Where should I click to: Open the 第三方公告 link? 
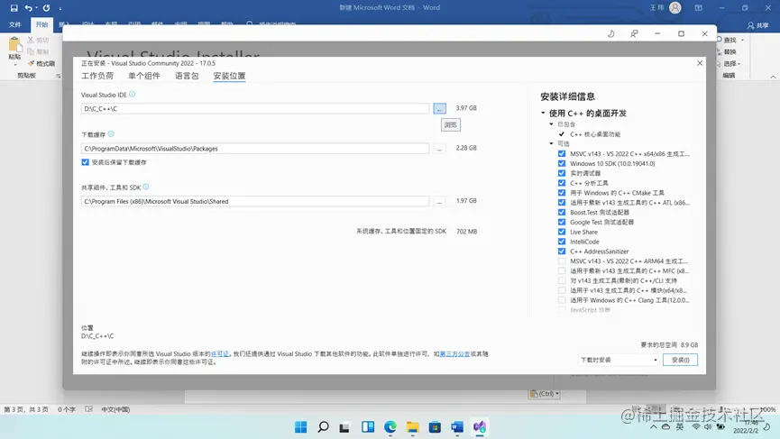click(x=454, y=354)
